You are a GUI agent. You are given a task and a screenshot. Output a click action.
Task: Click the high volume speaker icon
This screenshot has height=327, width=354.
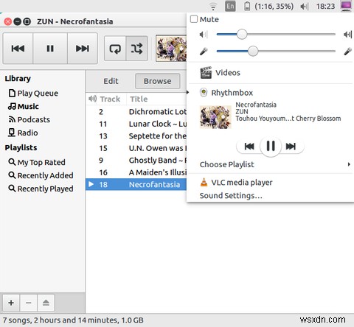click(x=347, y=35)
